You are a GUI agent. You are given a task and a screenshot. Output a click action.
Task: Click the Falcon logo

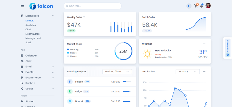41,6
